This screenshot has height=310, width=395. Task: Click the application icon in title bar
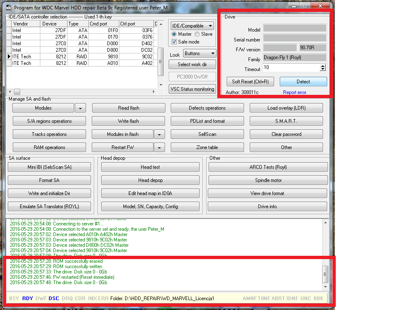pos(9,7)
